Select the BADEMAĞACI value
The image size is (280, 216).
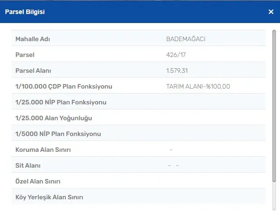(x=186, y=39)
